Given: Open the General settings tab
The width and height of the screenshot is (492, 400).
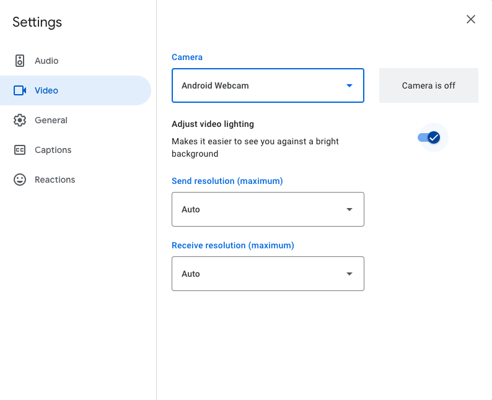Looking at the screenshot, I should [x=51, y=120].
